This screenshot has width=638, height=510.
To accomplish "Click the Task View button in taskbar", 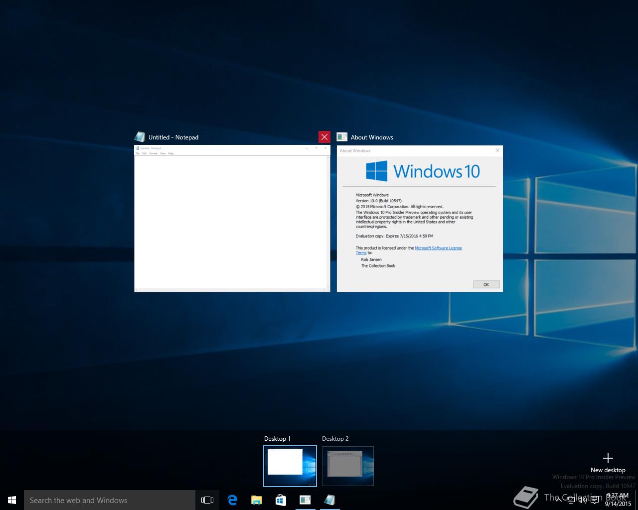I will tap(207, 500).
